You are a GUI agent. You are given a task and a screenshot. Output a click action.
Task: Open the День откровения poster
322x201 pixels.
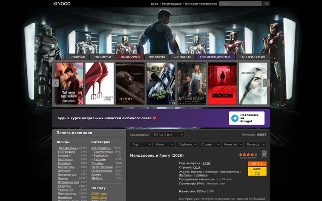tap(253, 84)
